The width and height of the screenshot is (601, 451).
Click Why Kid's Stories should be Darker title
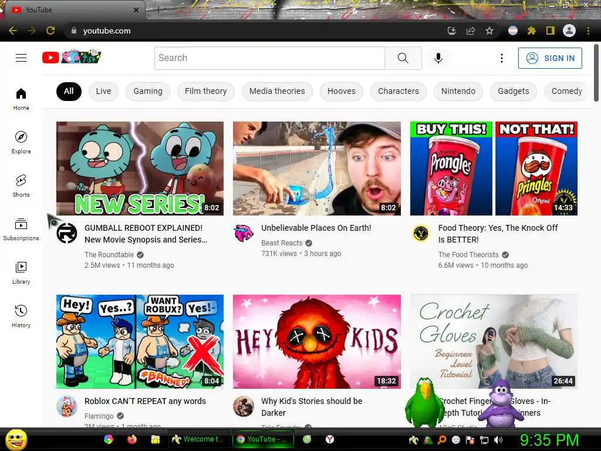(312, 407)
